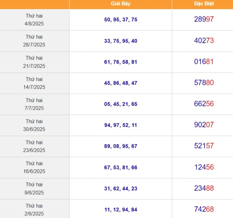
Task: Click the numbers 67, 53, 81, 66
Action: [x=121, y=167]
